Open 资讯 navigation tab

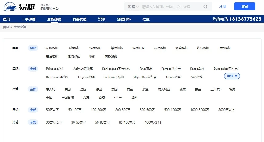[102, 19]
